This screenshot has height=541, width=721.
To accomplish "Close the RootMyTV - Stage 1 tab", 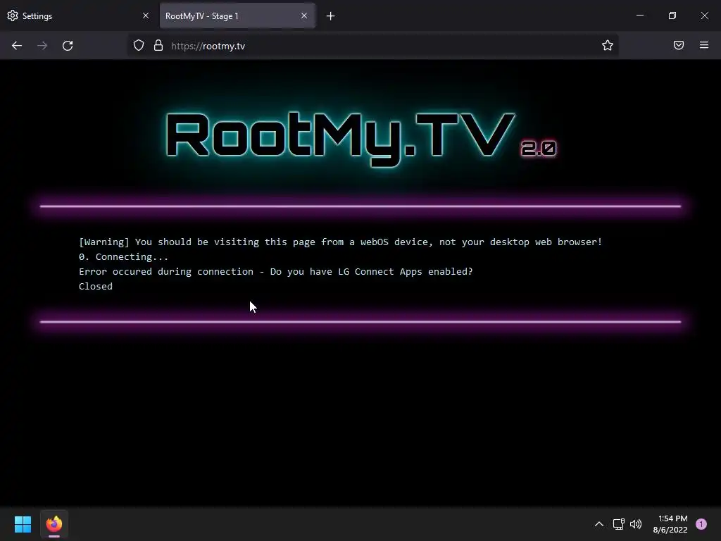I will click(x=304, y=15).
